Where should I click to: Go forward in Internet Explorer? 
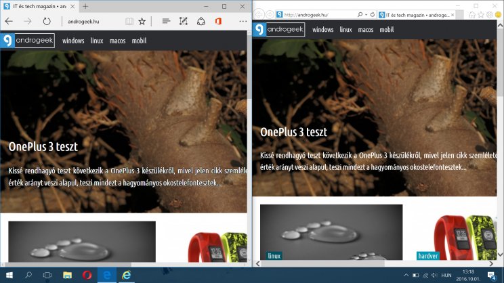[x=270, y=14]
